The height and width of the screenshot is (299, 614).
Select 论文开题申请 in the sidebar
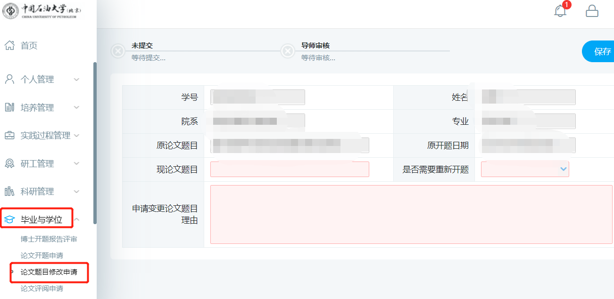pyautogui.click(x=42, y=256)
